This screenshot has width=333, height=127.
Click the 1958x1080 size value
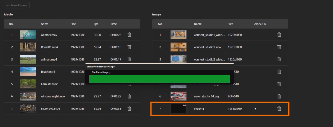tap(235, 109)
